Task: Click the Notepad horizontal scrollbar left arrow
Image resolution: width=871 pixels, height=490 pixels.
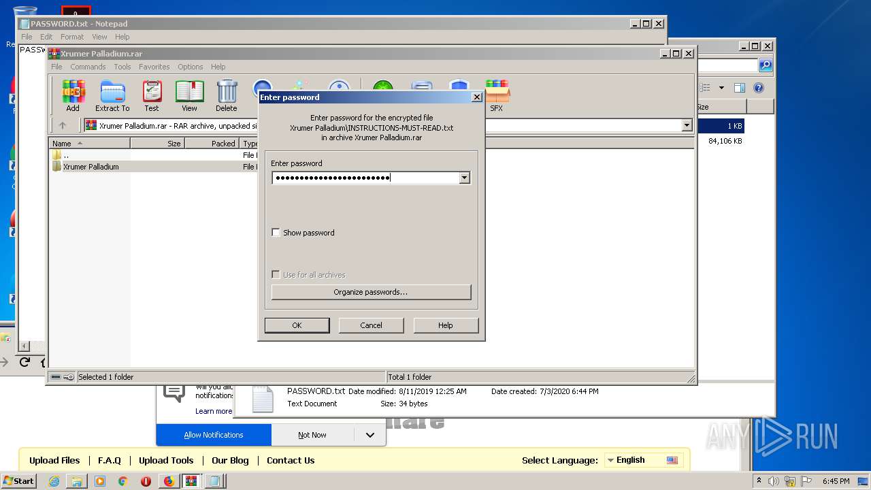Action: pyautogui.click(x=24, y=346)
